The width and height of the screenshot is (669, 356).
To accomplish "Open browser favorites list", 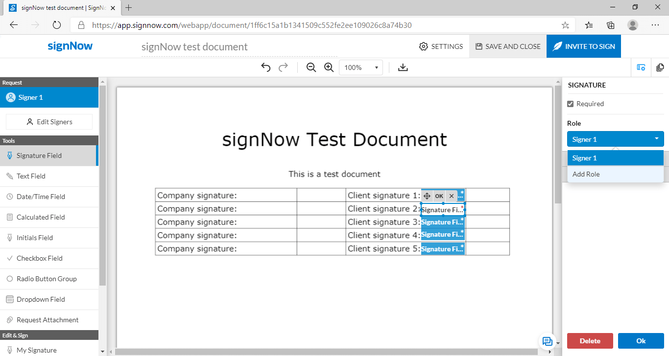I will 589,25.
